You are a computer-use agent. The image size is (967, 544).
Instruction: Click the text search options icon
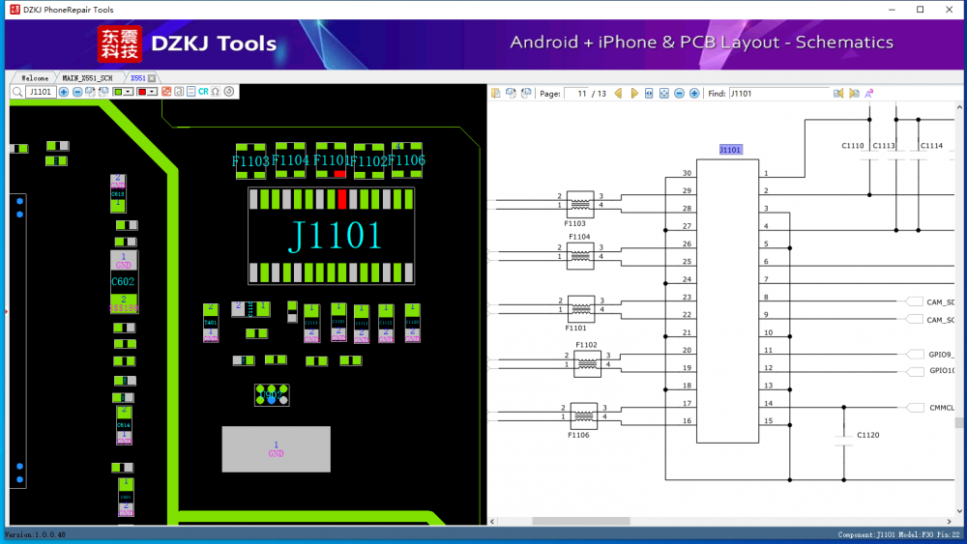tap(869, 94)
